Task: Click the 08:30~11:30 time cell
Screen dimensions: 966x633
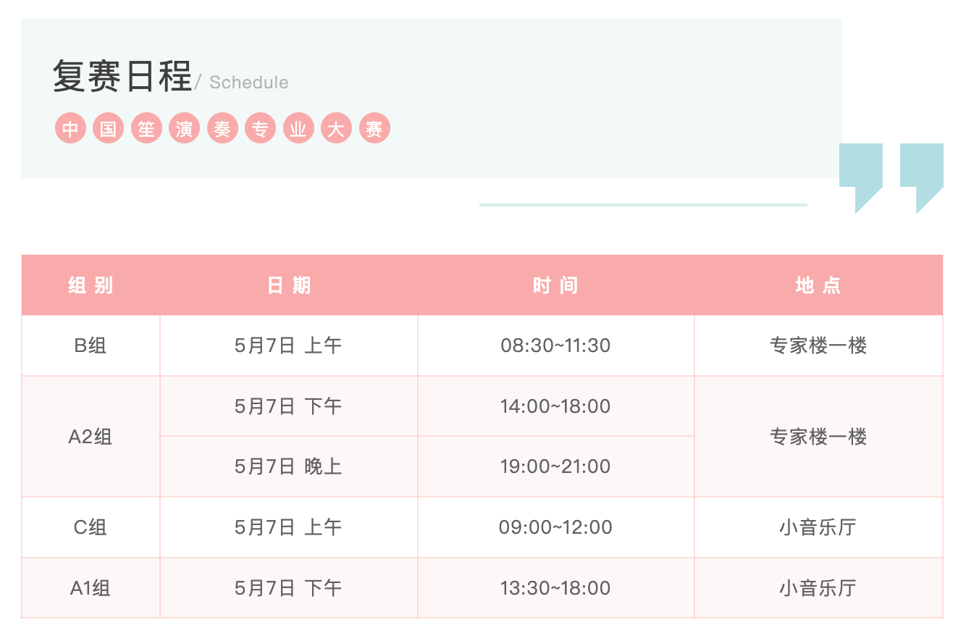Action: click(555, 345)
